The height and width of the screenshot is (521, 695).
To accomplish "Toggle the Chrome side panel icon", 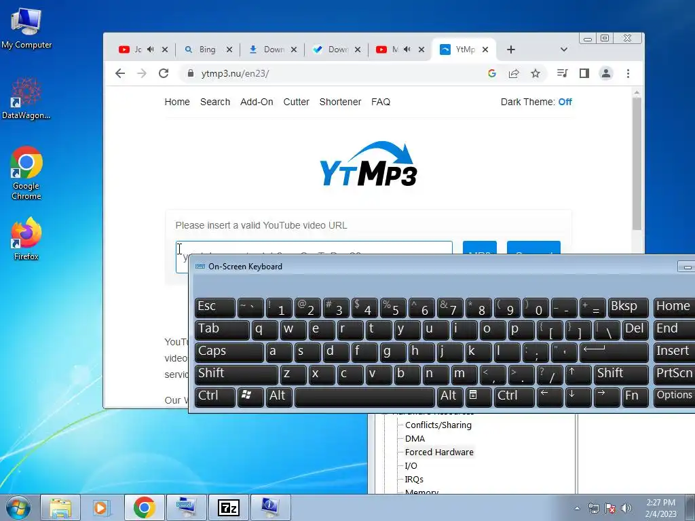I will (x=584, y=73).
